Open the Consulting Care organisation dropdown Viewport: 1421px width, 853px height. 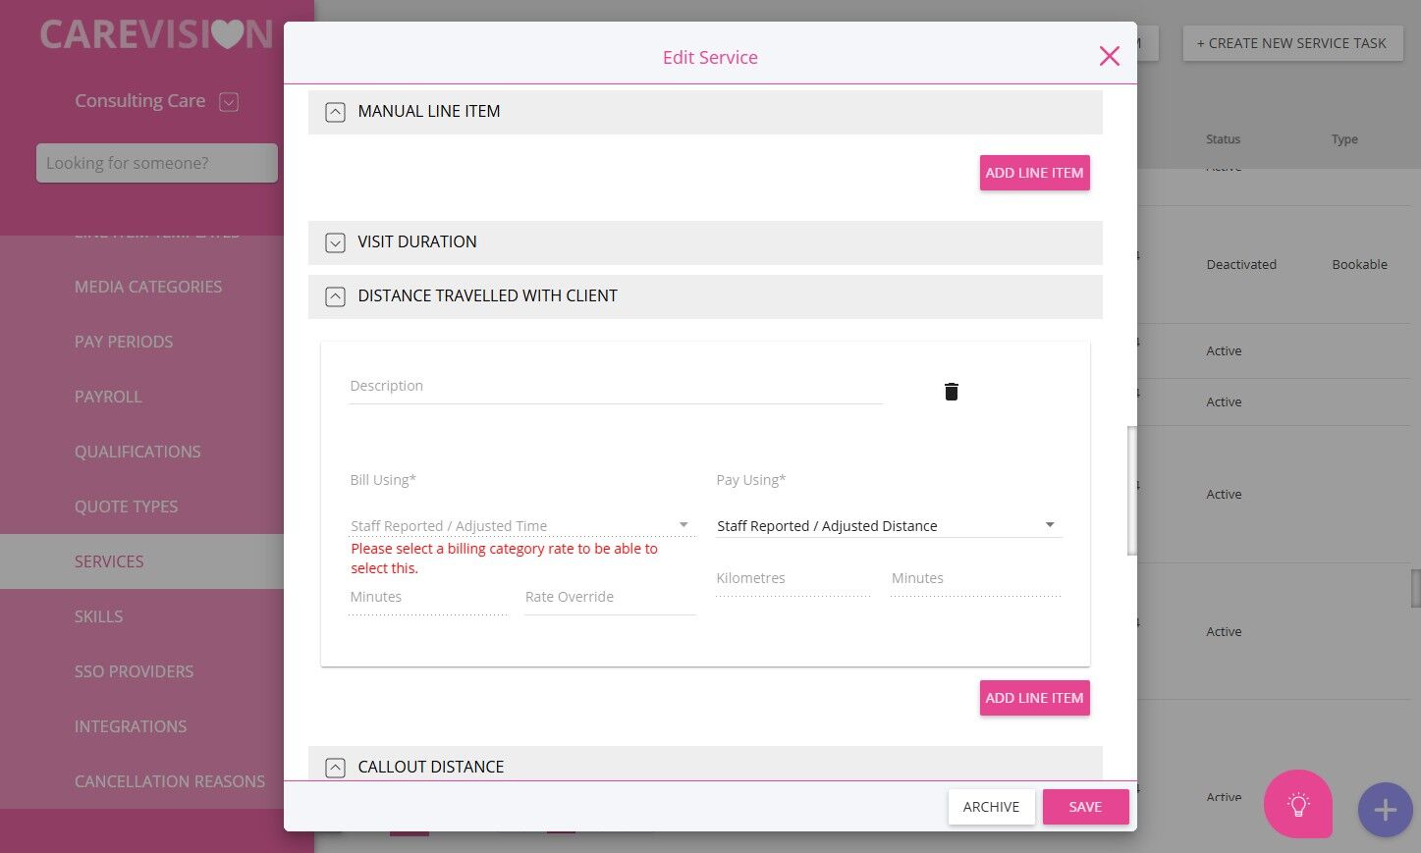(x=229, y=101)
